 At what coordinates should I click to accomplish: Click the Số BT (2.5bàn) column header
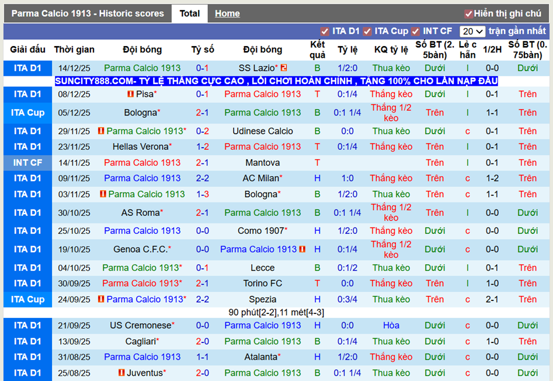(434, 50)
